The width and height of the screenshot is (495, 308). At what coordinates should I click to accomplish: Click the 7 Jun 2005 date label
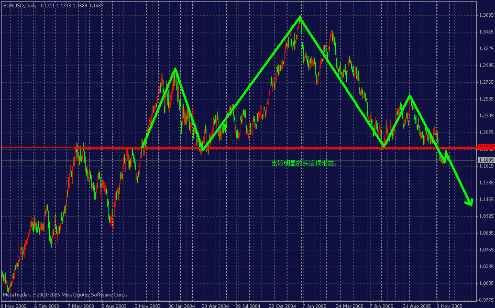[381, 306]
